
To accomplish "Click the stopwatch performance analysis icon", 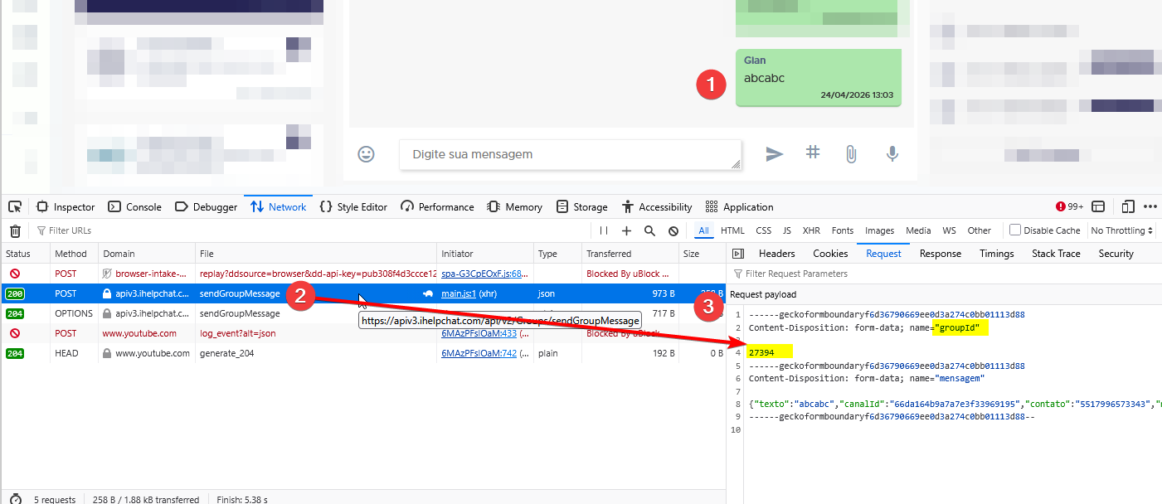I will point(15,500).
